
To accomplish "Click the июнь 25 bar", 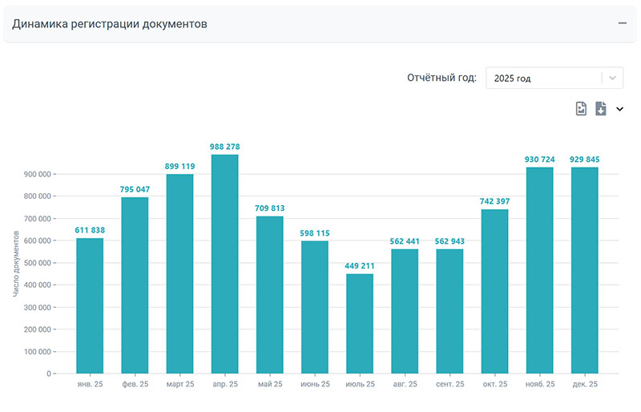I will (314, 307).
